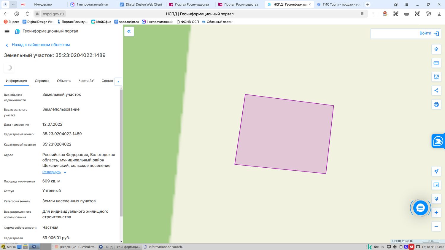Open Informacionnoe soobsh... taskbar window
Viewport: 445px width, 250px height.
(164, 247)
